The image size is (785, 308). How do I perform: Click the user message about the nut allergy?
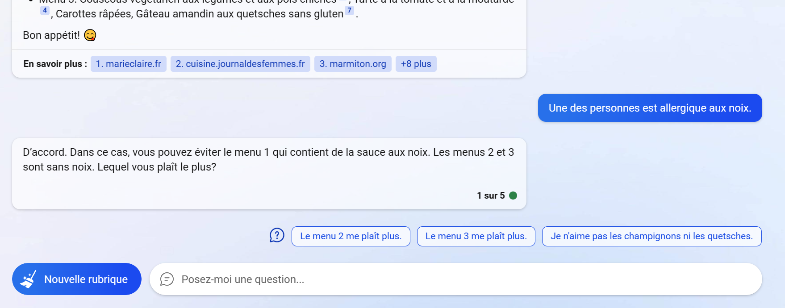[650, 108]
